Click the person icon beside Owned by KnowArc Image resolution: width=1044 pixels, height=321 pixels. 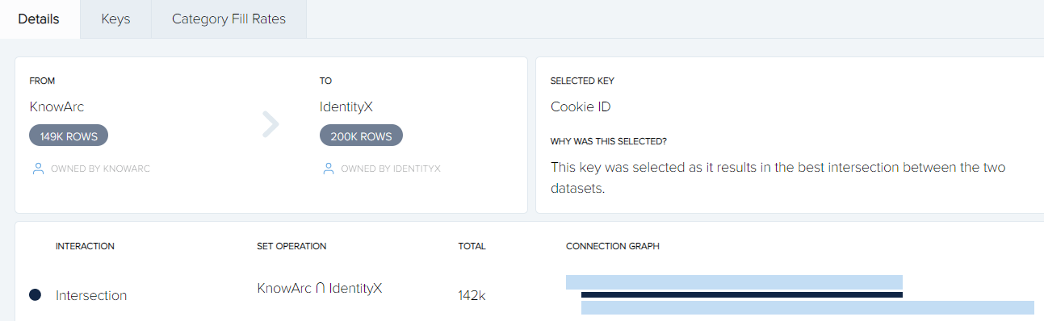click(x=37, y=169)
